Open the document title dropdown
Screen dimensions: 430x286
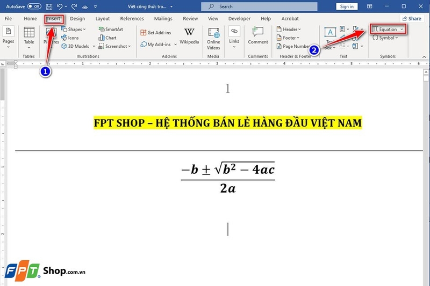[x=171, y=6]
